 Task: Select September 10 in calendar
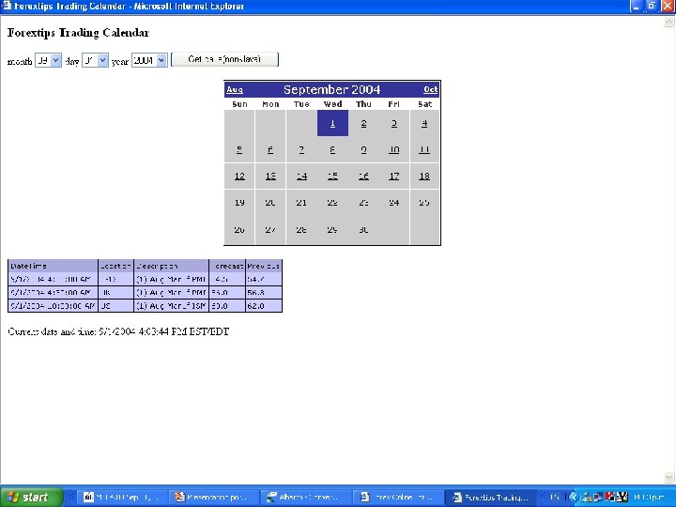394,149
